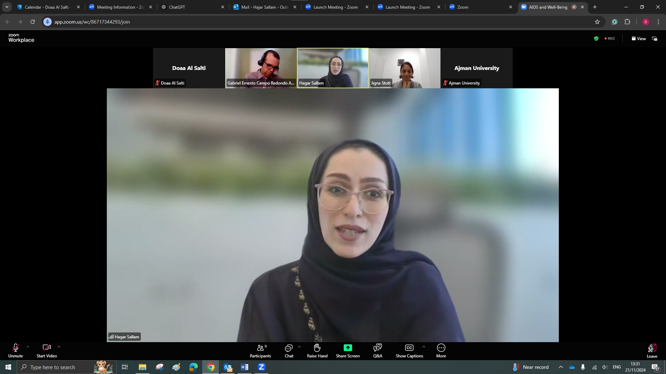Enable Show Captions

409,350
